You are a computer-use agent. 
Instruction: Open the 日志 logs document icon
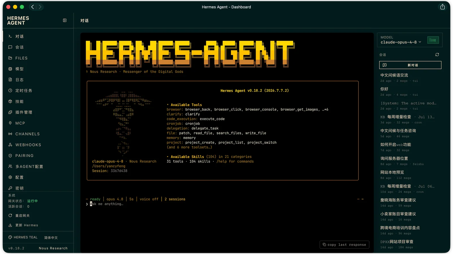tap(10, 80)
